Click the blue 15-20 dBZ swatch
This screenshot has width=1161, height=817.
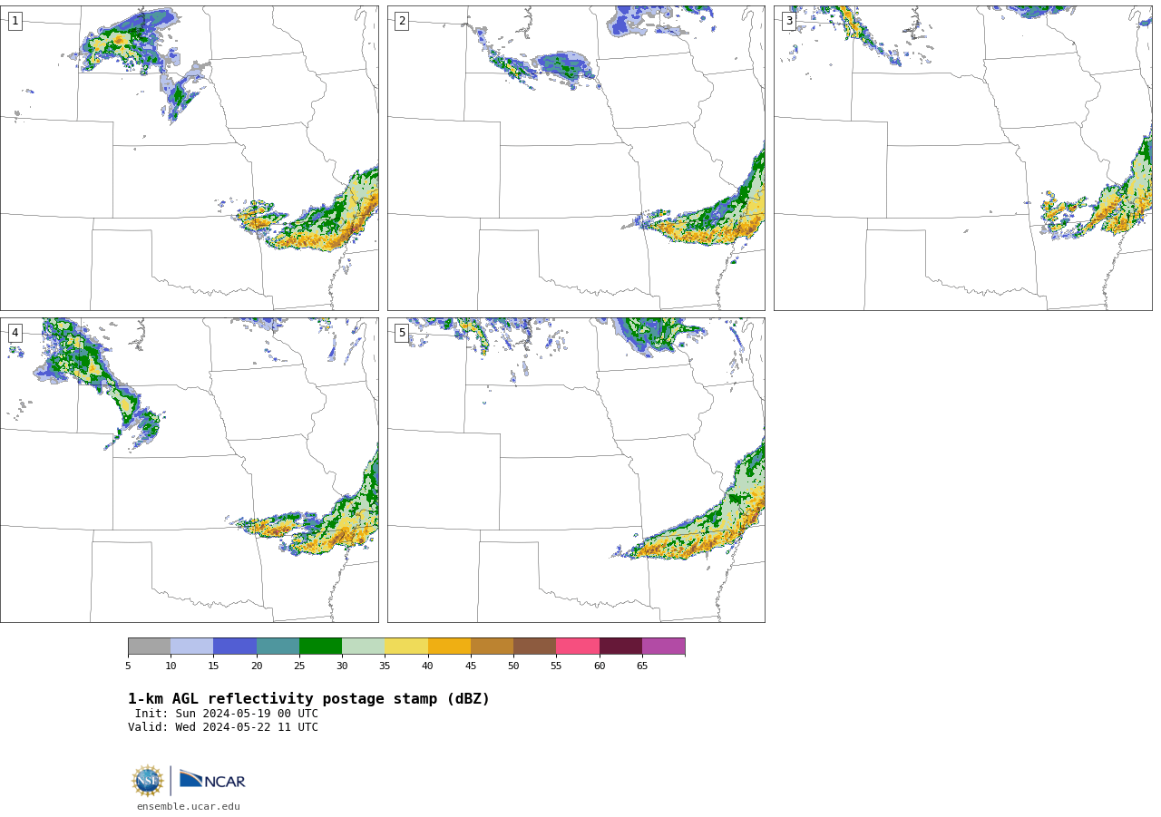pos(235,646)
